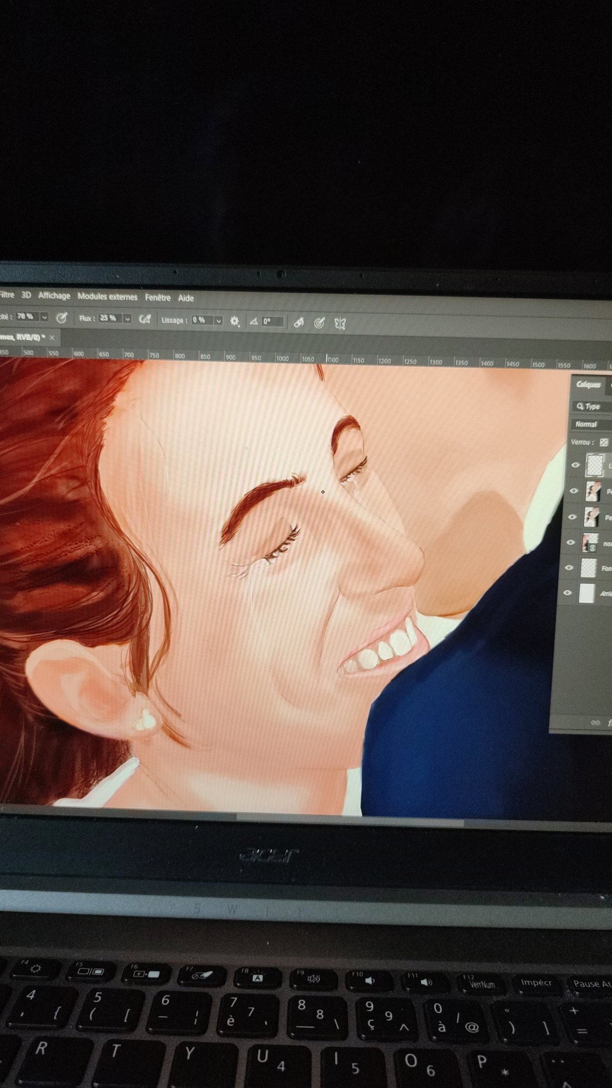This screenshot has width=612, height=1088.
Task: Toggle pressure for opacity icon
Action: click(x=61, y=318)
